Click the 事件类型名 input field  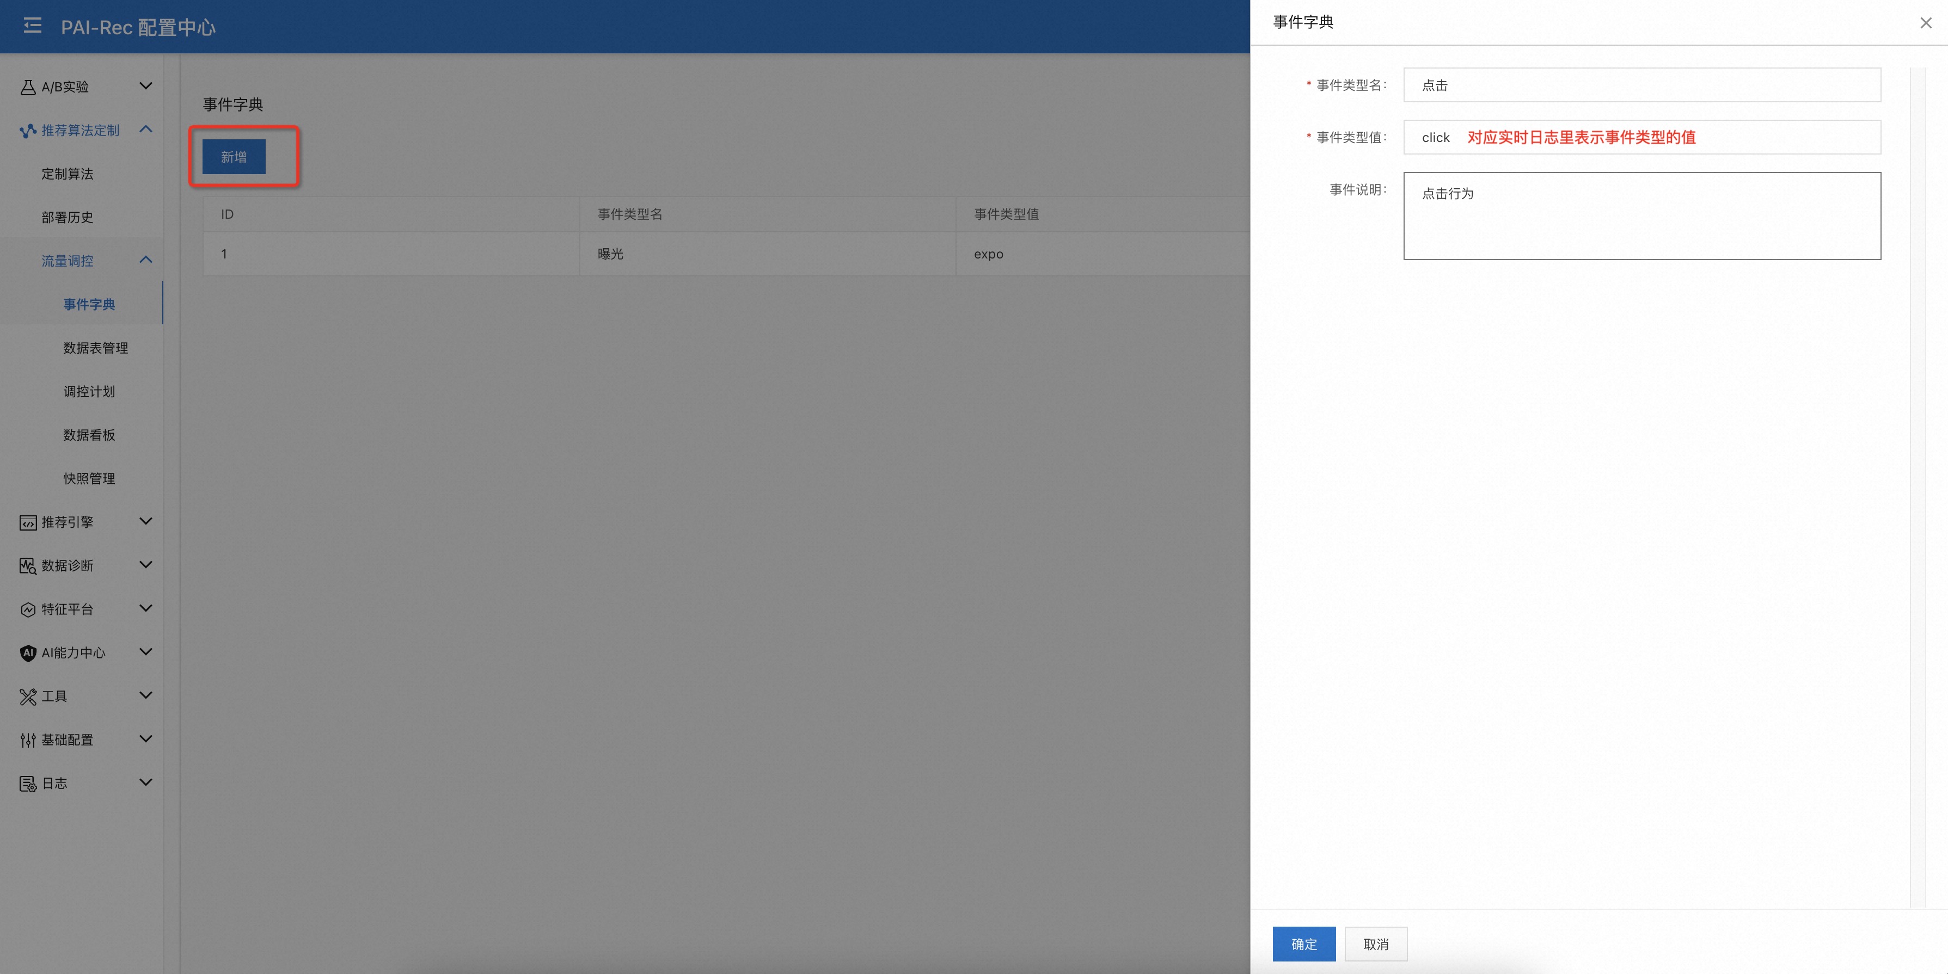(x=1641, y=85)
